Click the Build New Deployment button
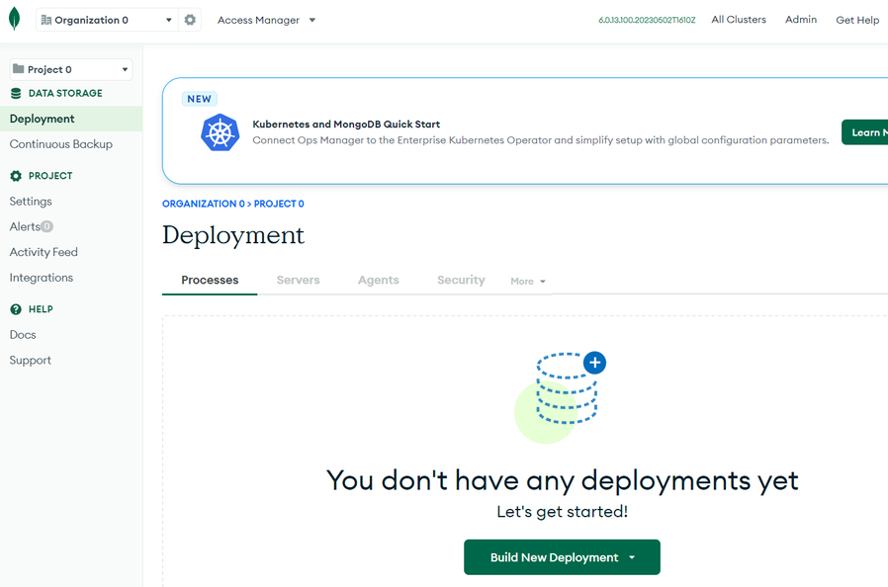The width and height of the screenshot is (888, 587). 562,557
